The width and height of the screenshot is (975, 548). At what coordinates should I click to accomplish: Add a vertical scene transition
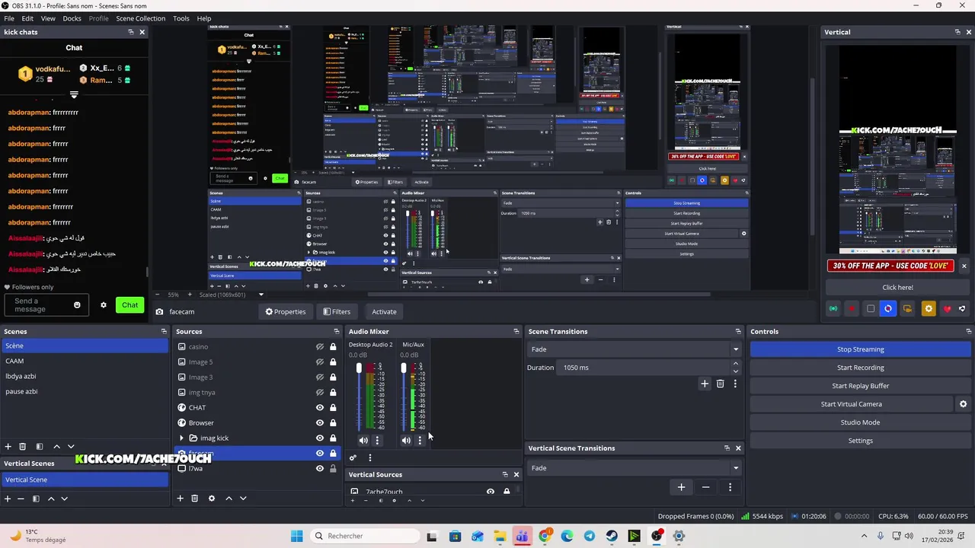pos(681,487)
